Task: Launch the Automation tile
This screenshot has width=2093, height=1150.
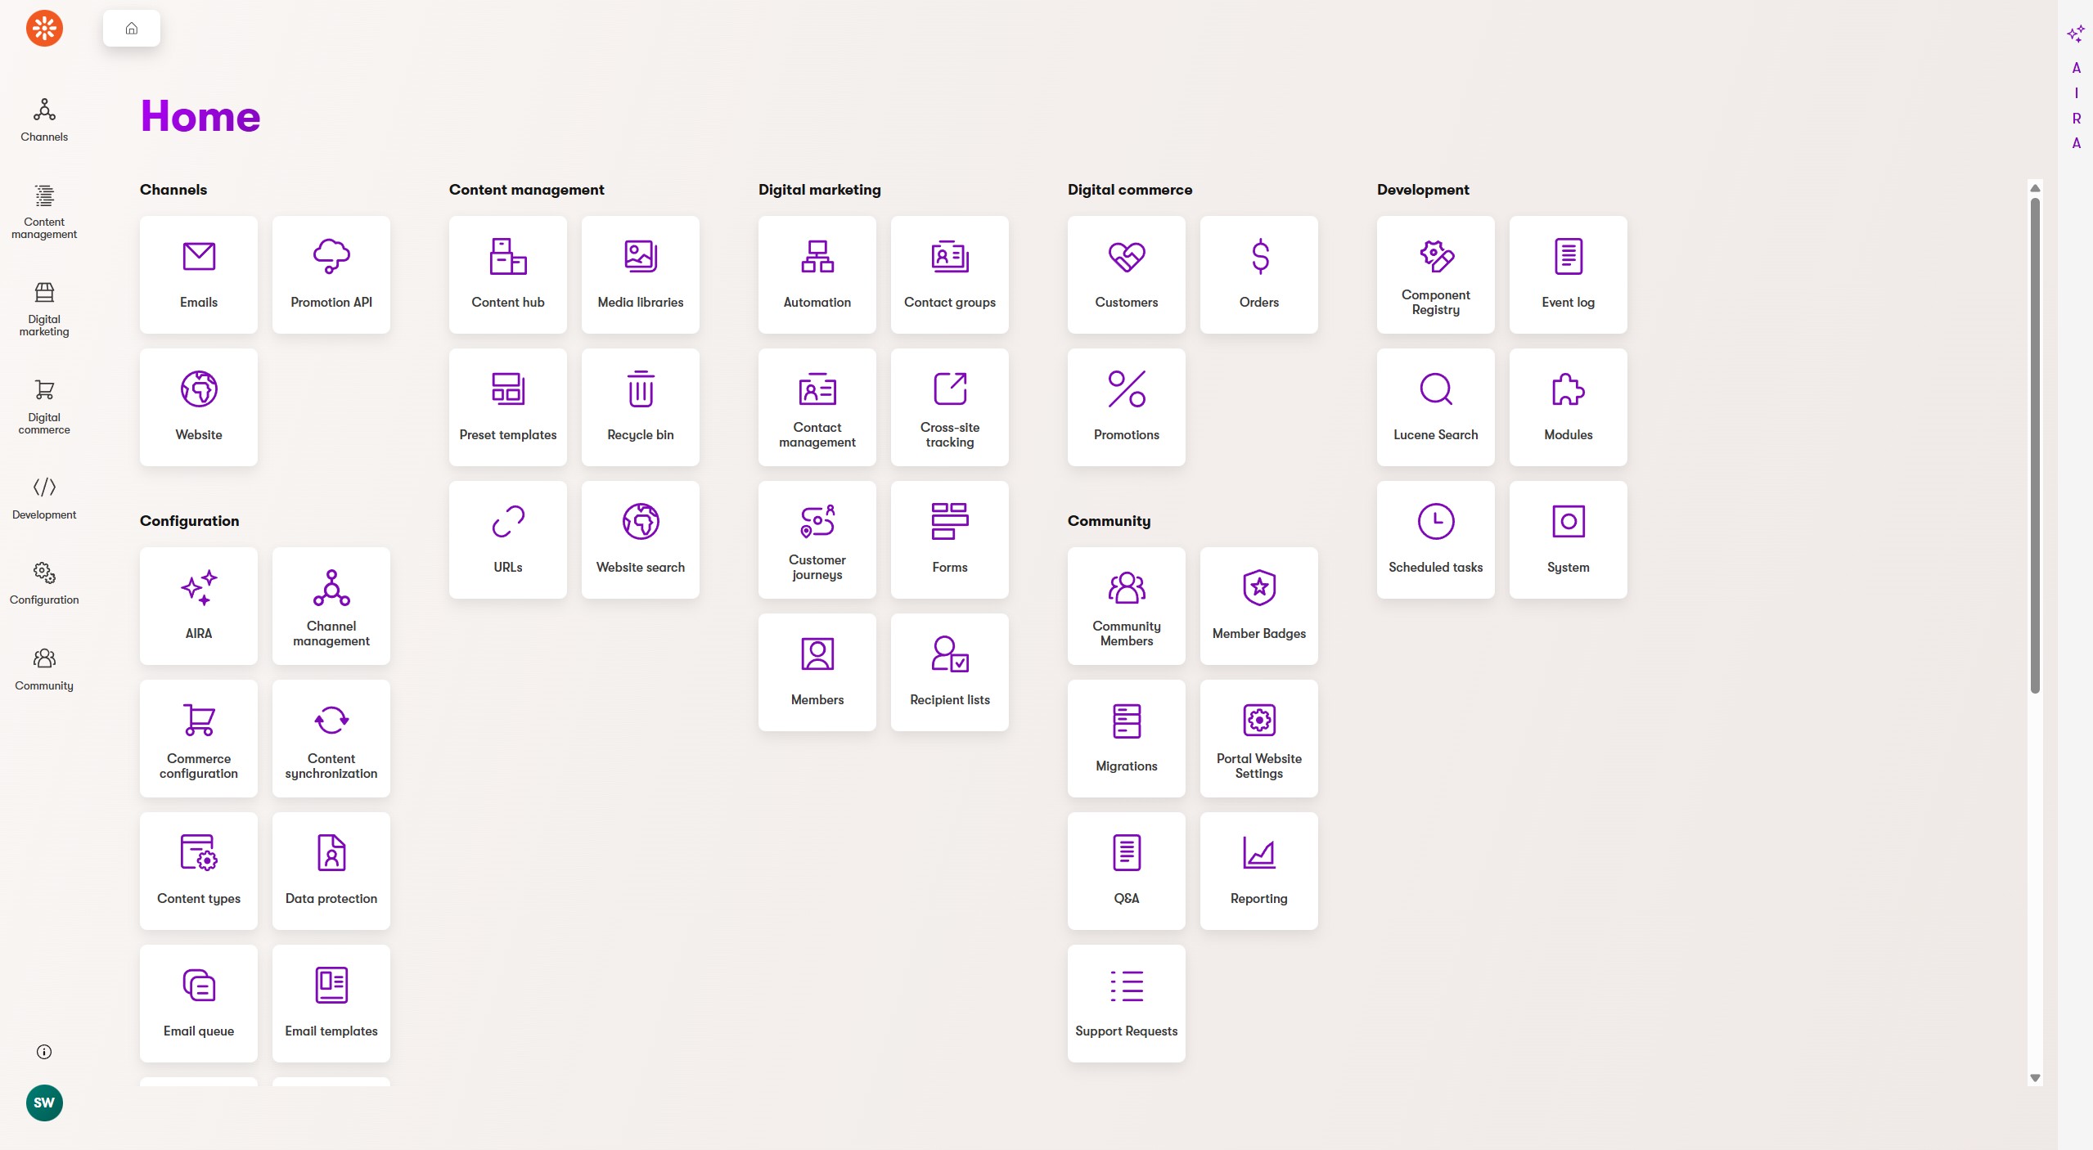Action: pos(817,274)
